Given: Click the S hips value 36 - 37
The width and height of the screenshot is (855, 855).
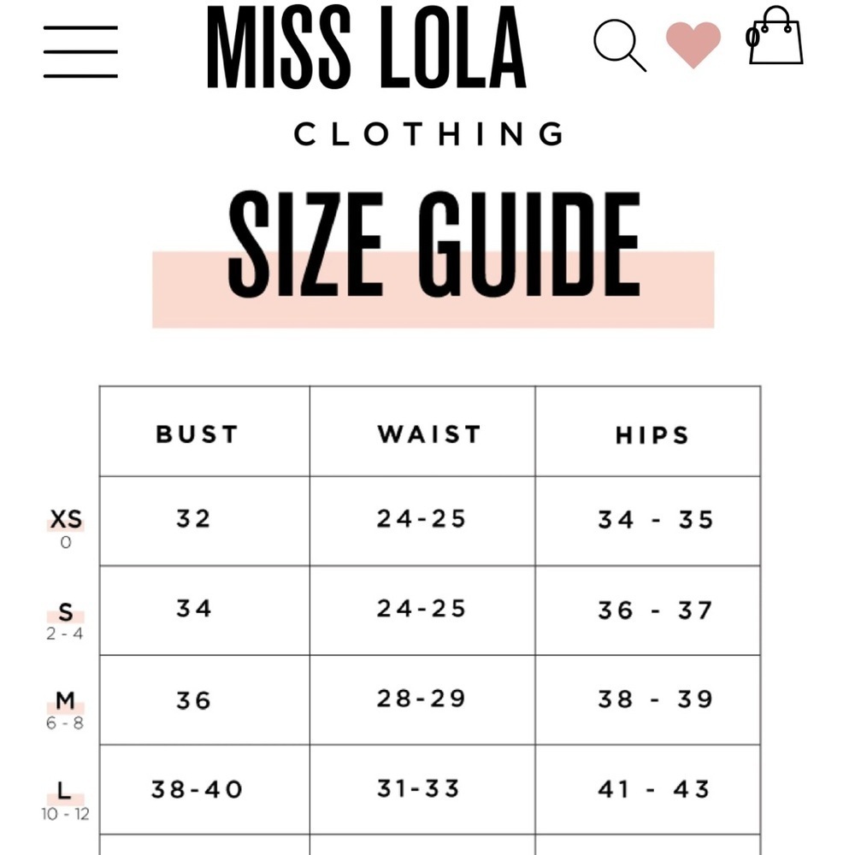Looking at the screenshot, I should tap(655, 610).
